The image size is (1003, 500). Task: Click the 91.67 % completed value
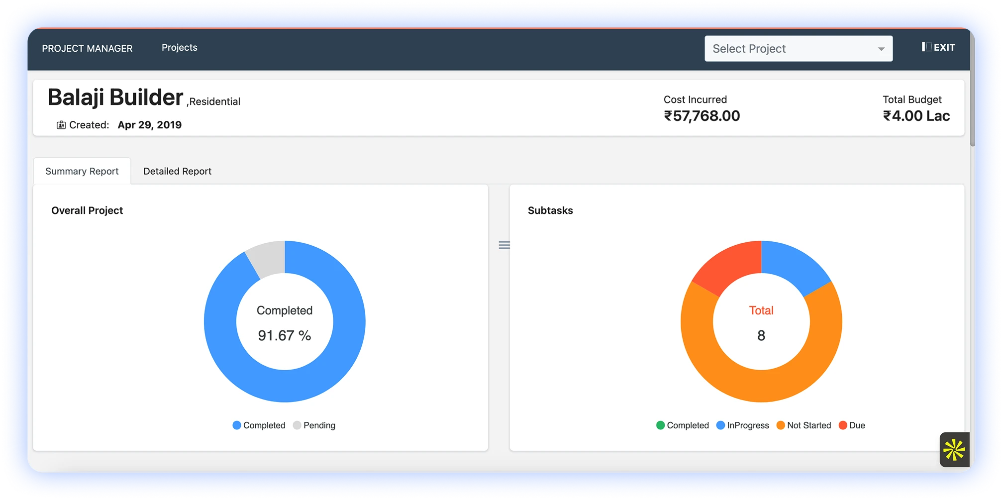coord(285,336)
